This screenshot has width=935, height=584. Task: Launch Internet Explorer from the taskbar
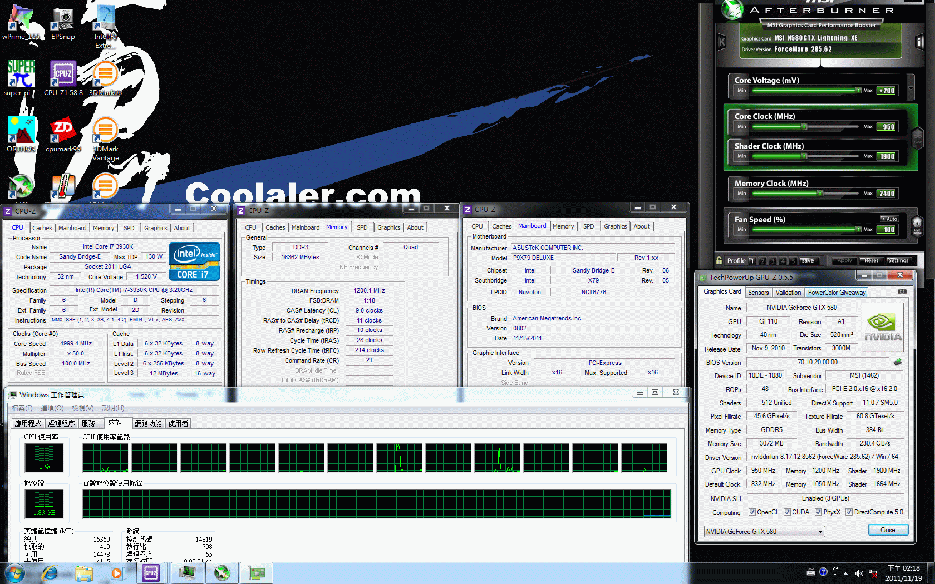tap(50, 572)
